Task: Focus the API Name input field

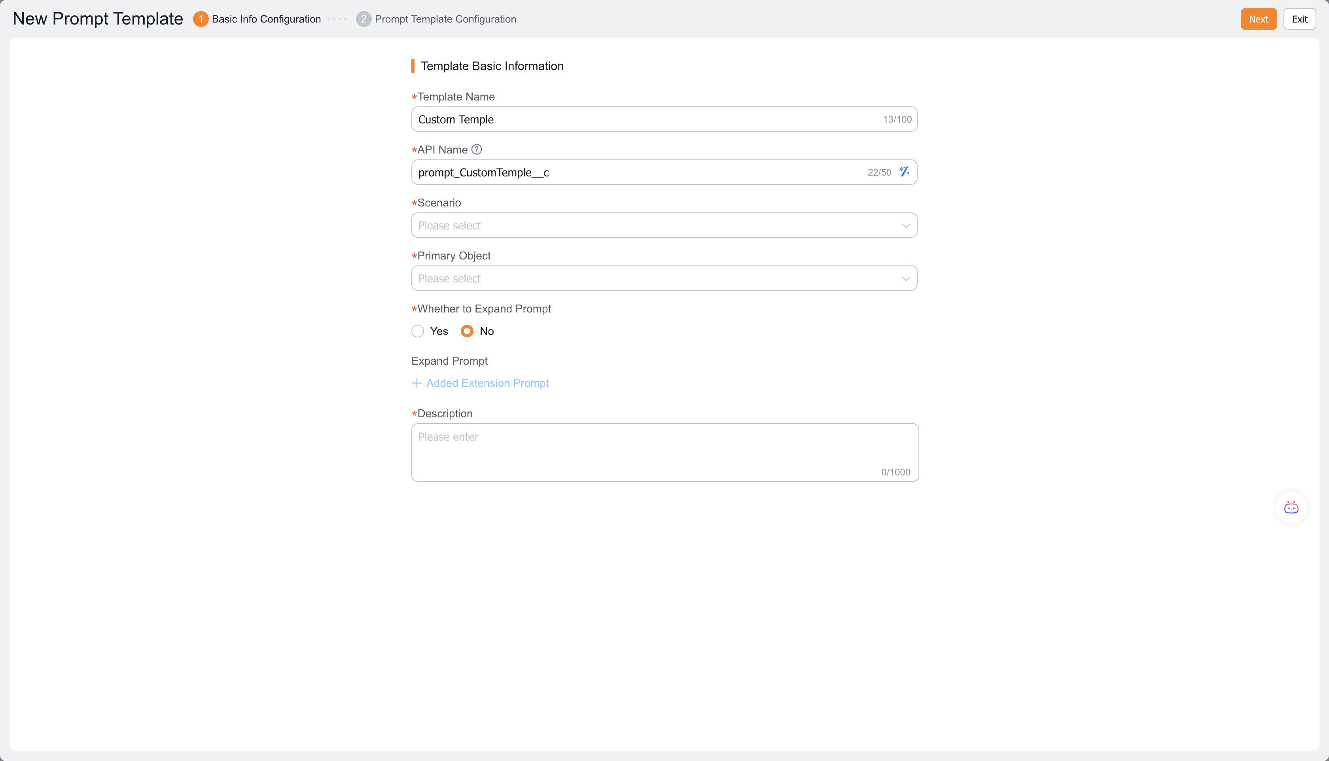Action: tap(638, 172)
